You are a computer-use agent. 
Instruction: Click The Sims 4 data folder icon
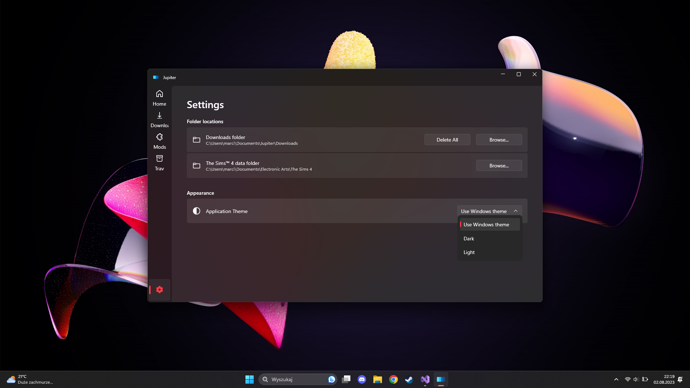point(197,166)
